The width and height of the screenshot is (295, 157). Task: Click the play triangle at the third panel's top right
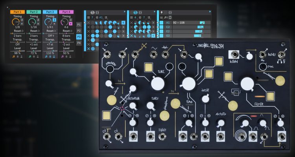coord(210,12)
